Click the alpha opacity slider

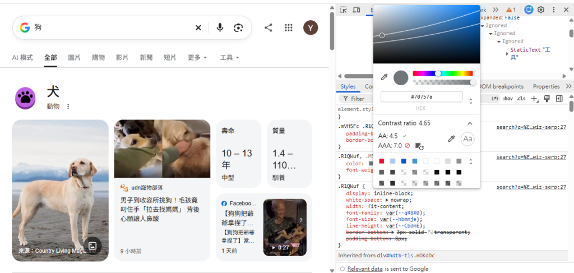point(443,82)
